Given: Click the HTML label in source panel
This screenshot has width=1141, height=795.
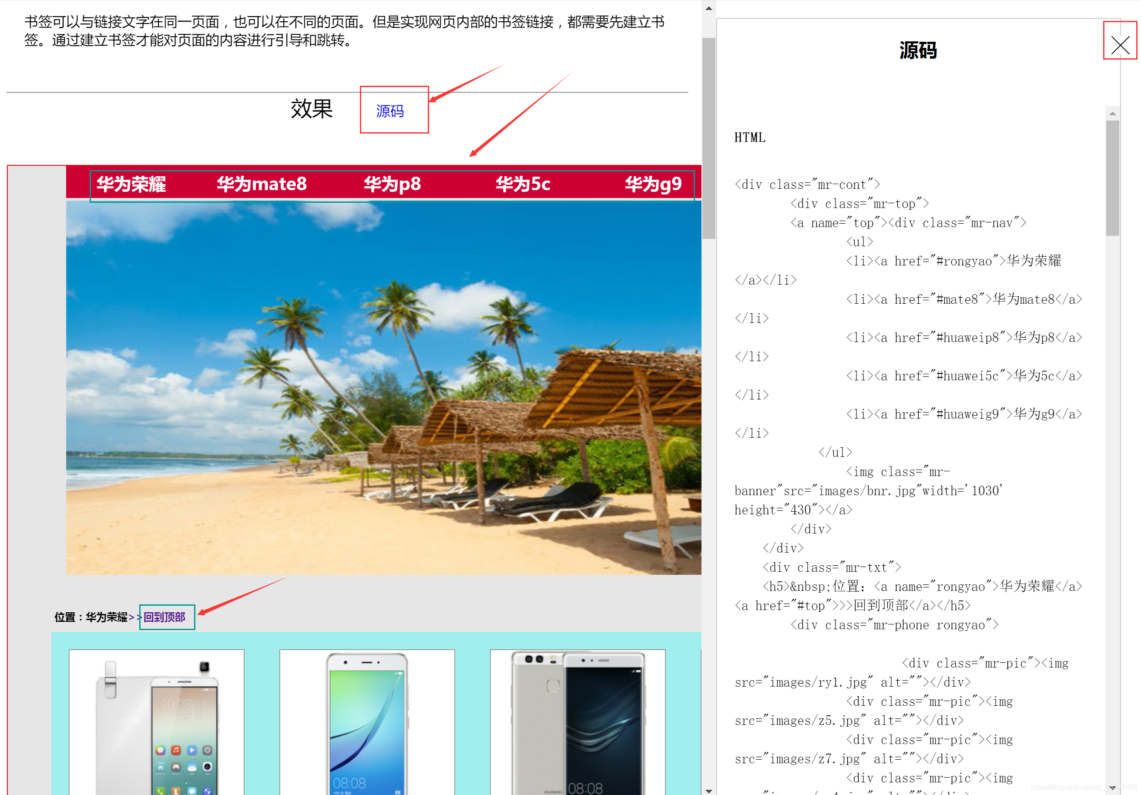Looking at the screenshot, I should 750,138.
